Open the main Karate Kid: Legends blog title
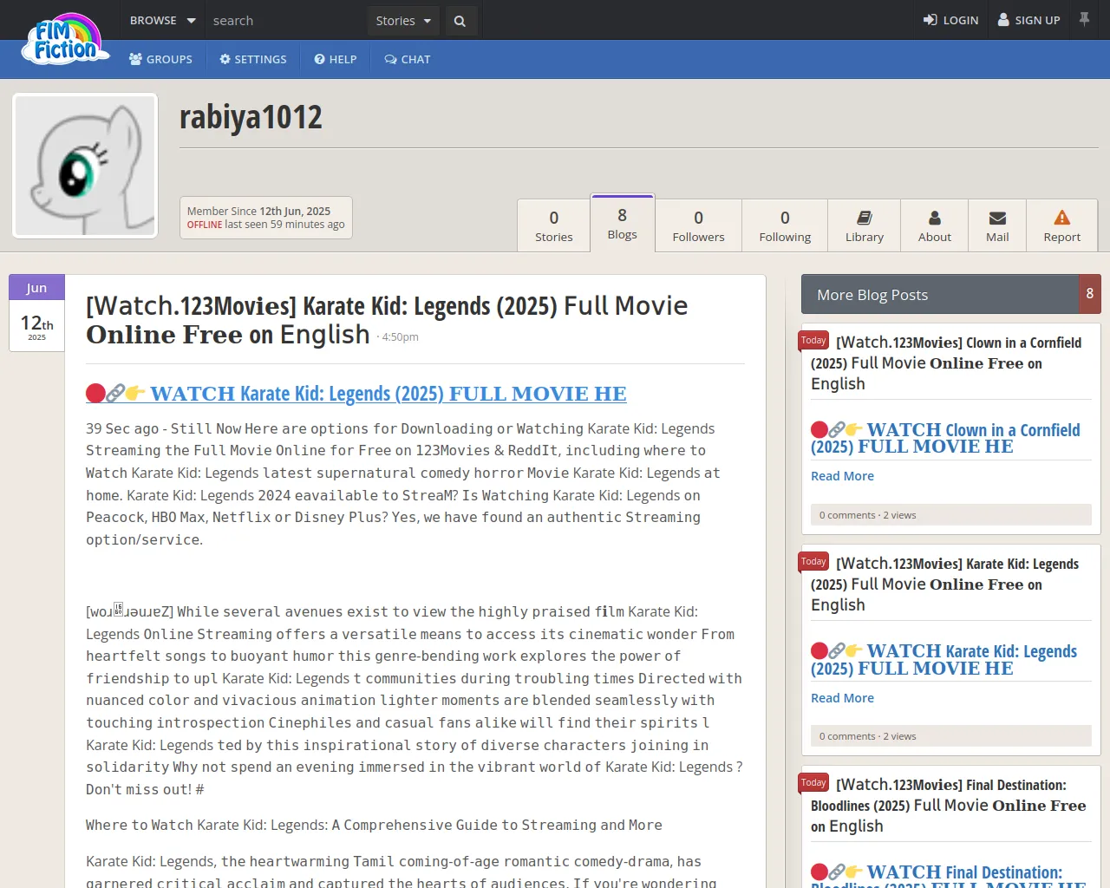 387,320
